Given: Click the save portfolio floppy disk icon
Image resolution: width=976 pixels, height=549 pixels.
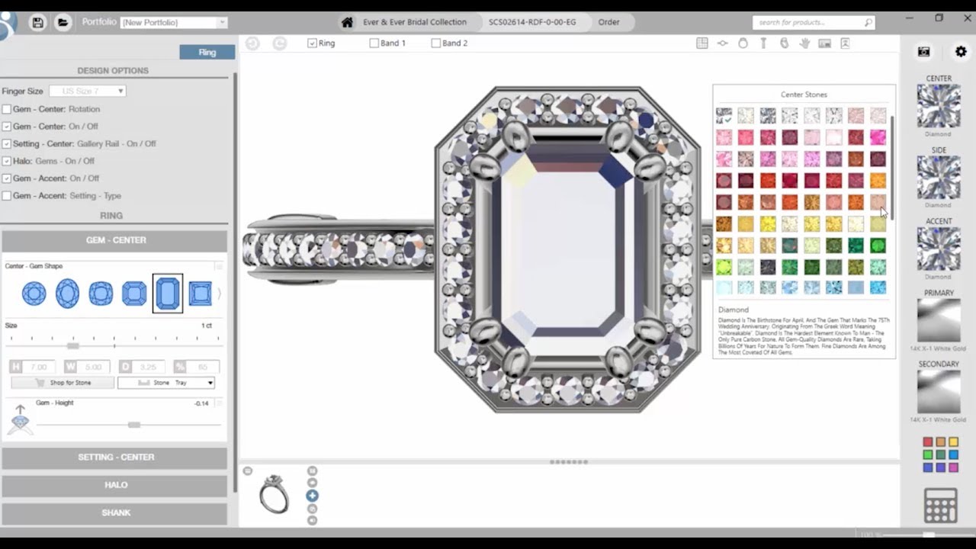Looking at the screenshot, I should pos(37,22).
